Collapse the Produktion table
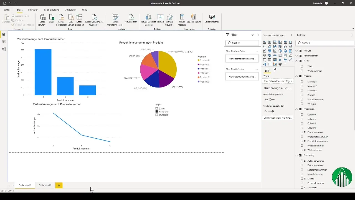355x200 pixels. pos(296,109)
